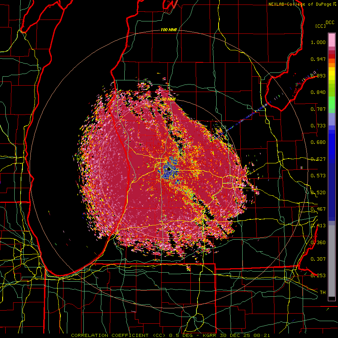Select the 0.573 scale value

tap(318, 176)
